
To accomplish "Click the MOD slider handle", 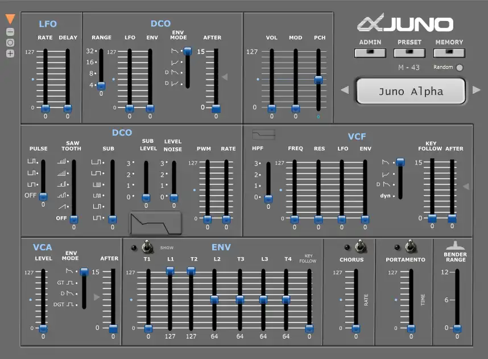I will [295, 109].
